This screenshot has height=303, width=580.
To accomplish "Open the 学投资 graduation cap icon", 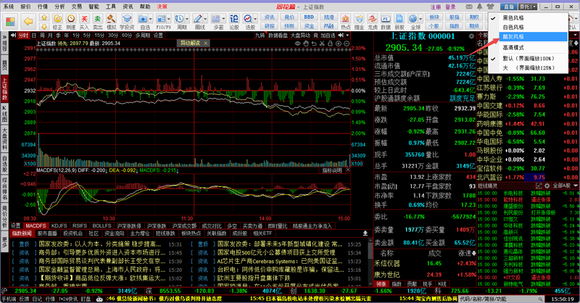I will point(127,19).
